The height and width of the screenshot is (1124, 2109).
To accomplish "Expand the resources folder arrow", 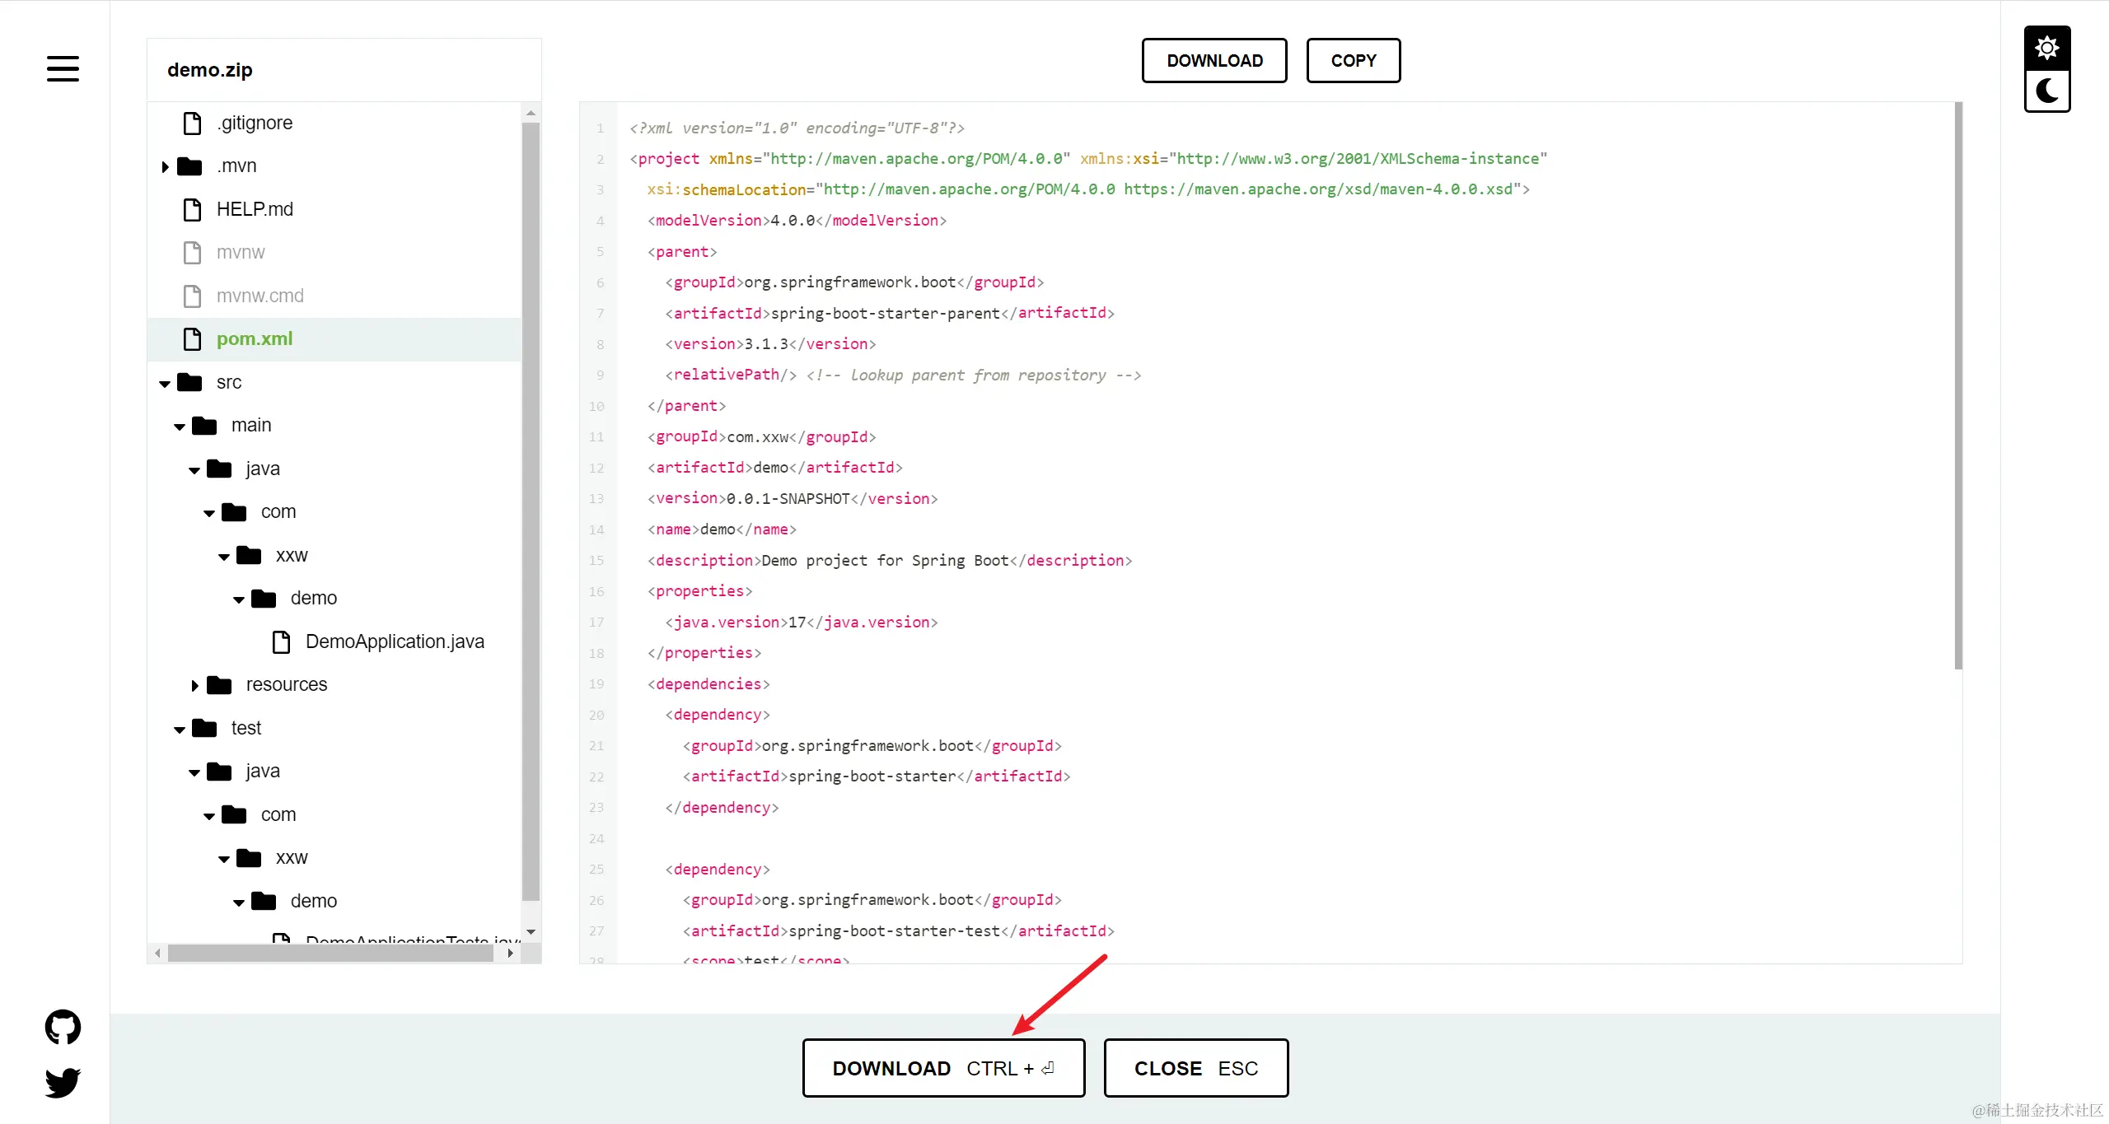I will click(x=194, y=686).
